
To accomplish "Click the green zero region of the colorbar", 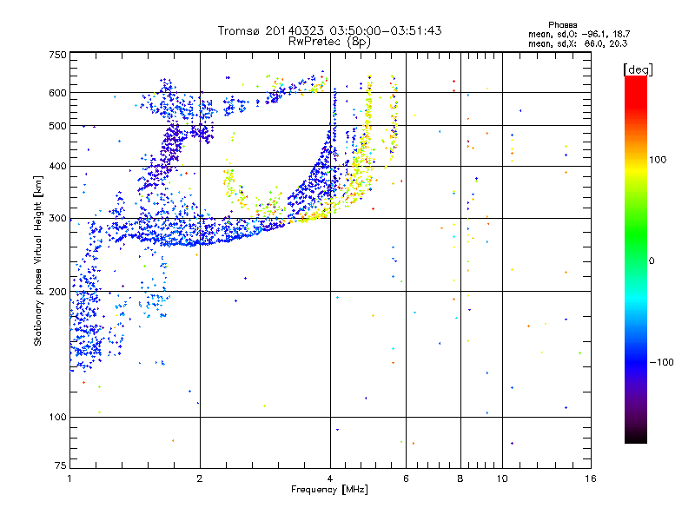I will (x=636, y=260).
